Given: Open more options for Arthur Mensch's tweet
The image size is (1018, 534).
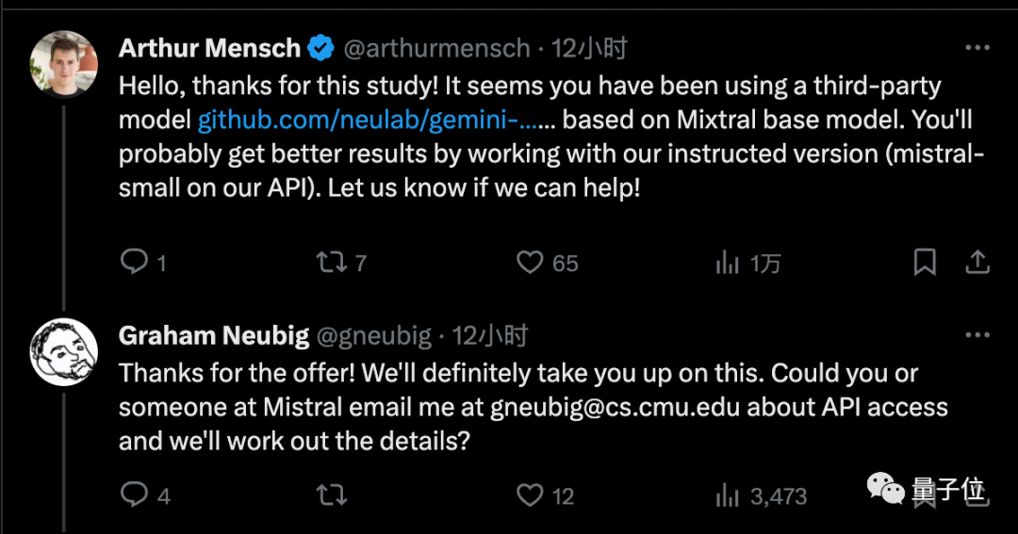Looking at the screenshot, I should [x=978, y=48].
